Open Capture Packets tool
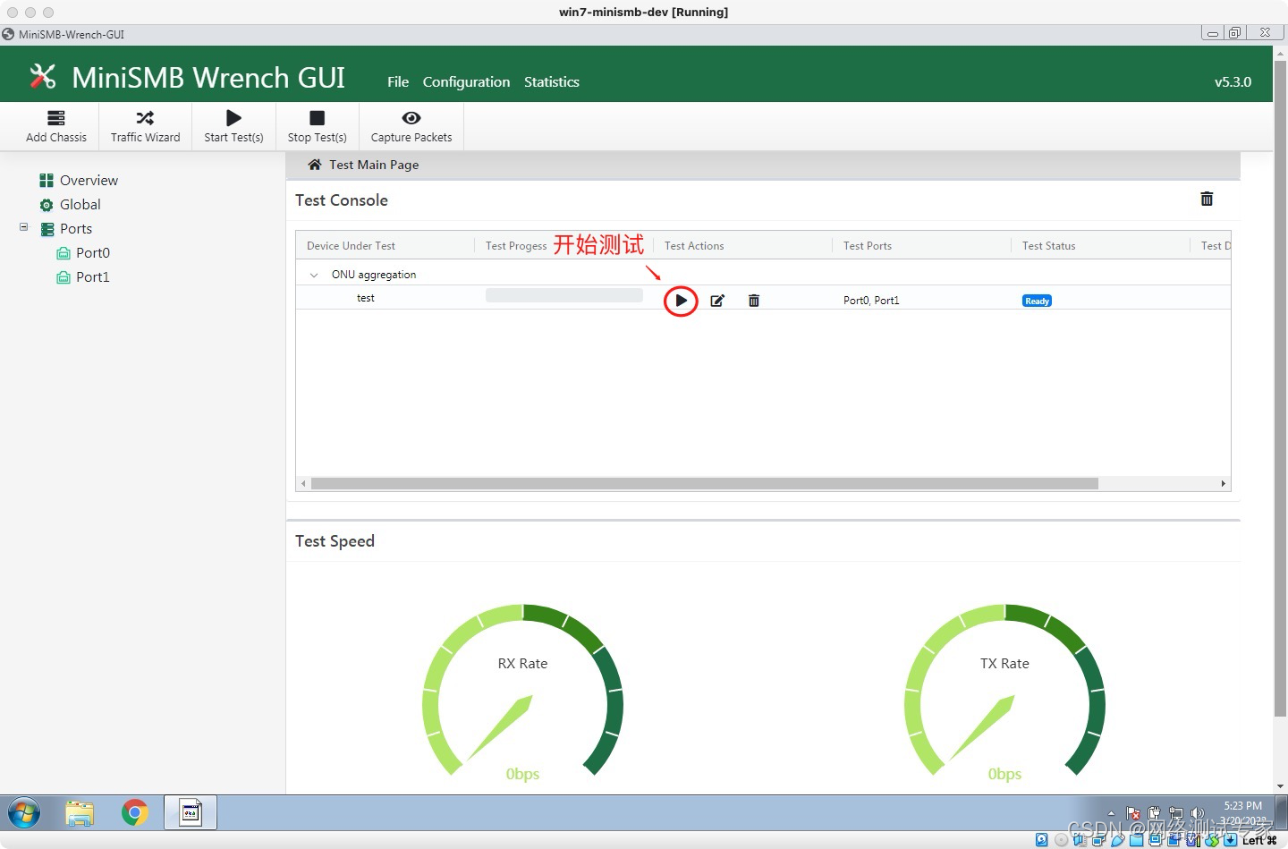This screenshot has height=849, width=1288. (411, 125)
